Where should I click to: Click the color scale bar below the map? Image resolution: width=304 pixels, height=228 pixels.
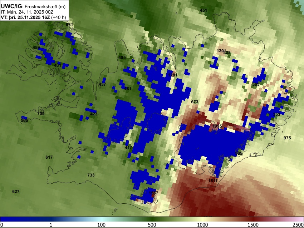tap(152, 219)
